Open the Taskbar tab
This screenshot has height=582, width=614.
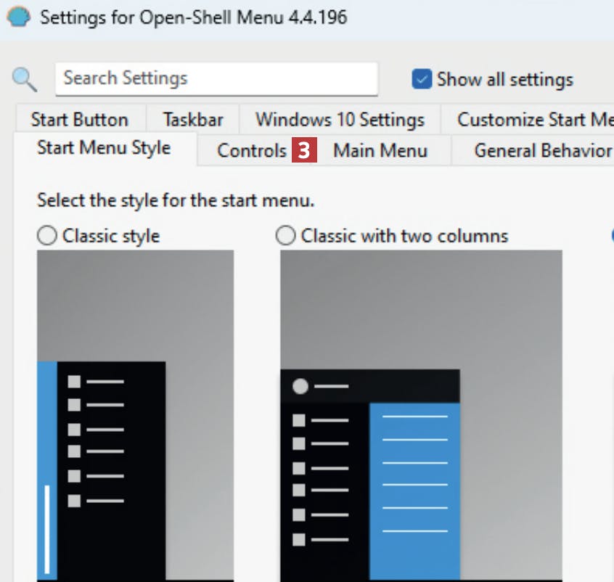pos(192,119)
